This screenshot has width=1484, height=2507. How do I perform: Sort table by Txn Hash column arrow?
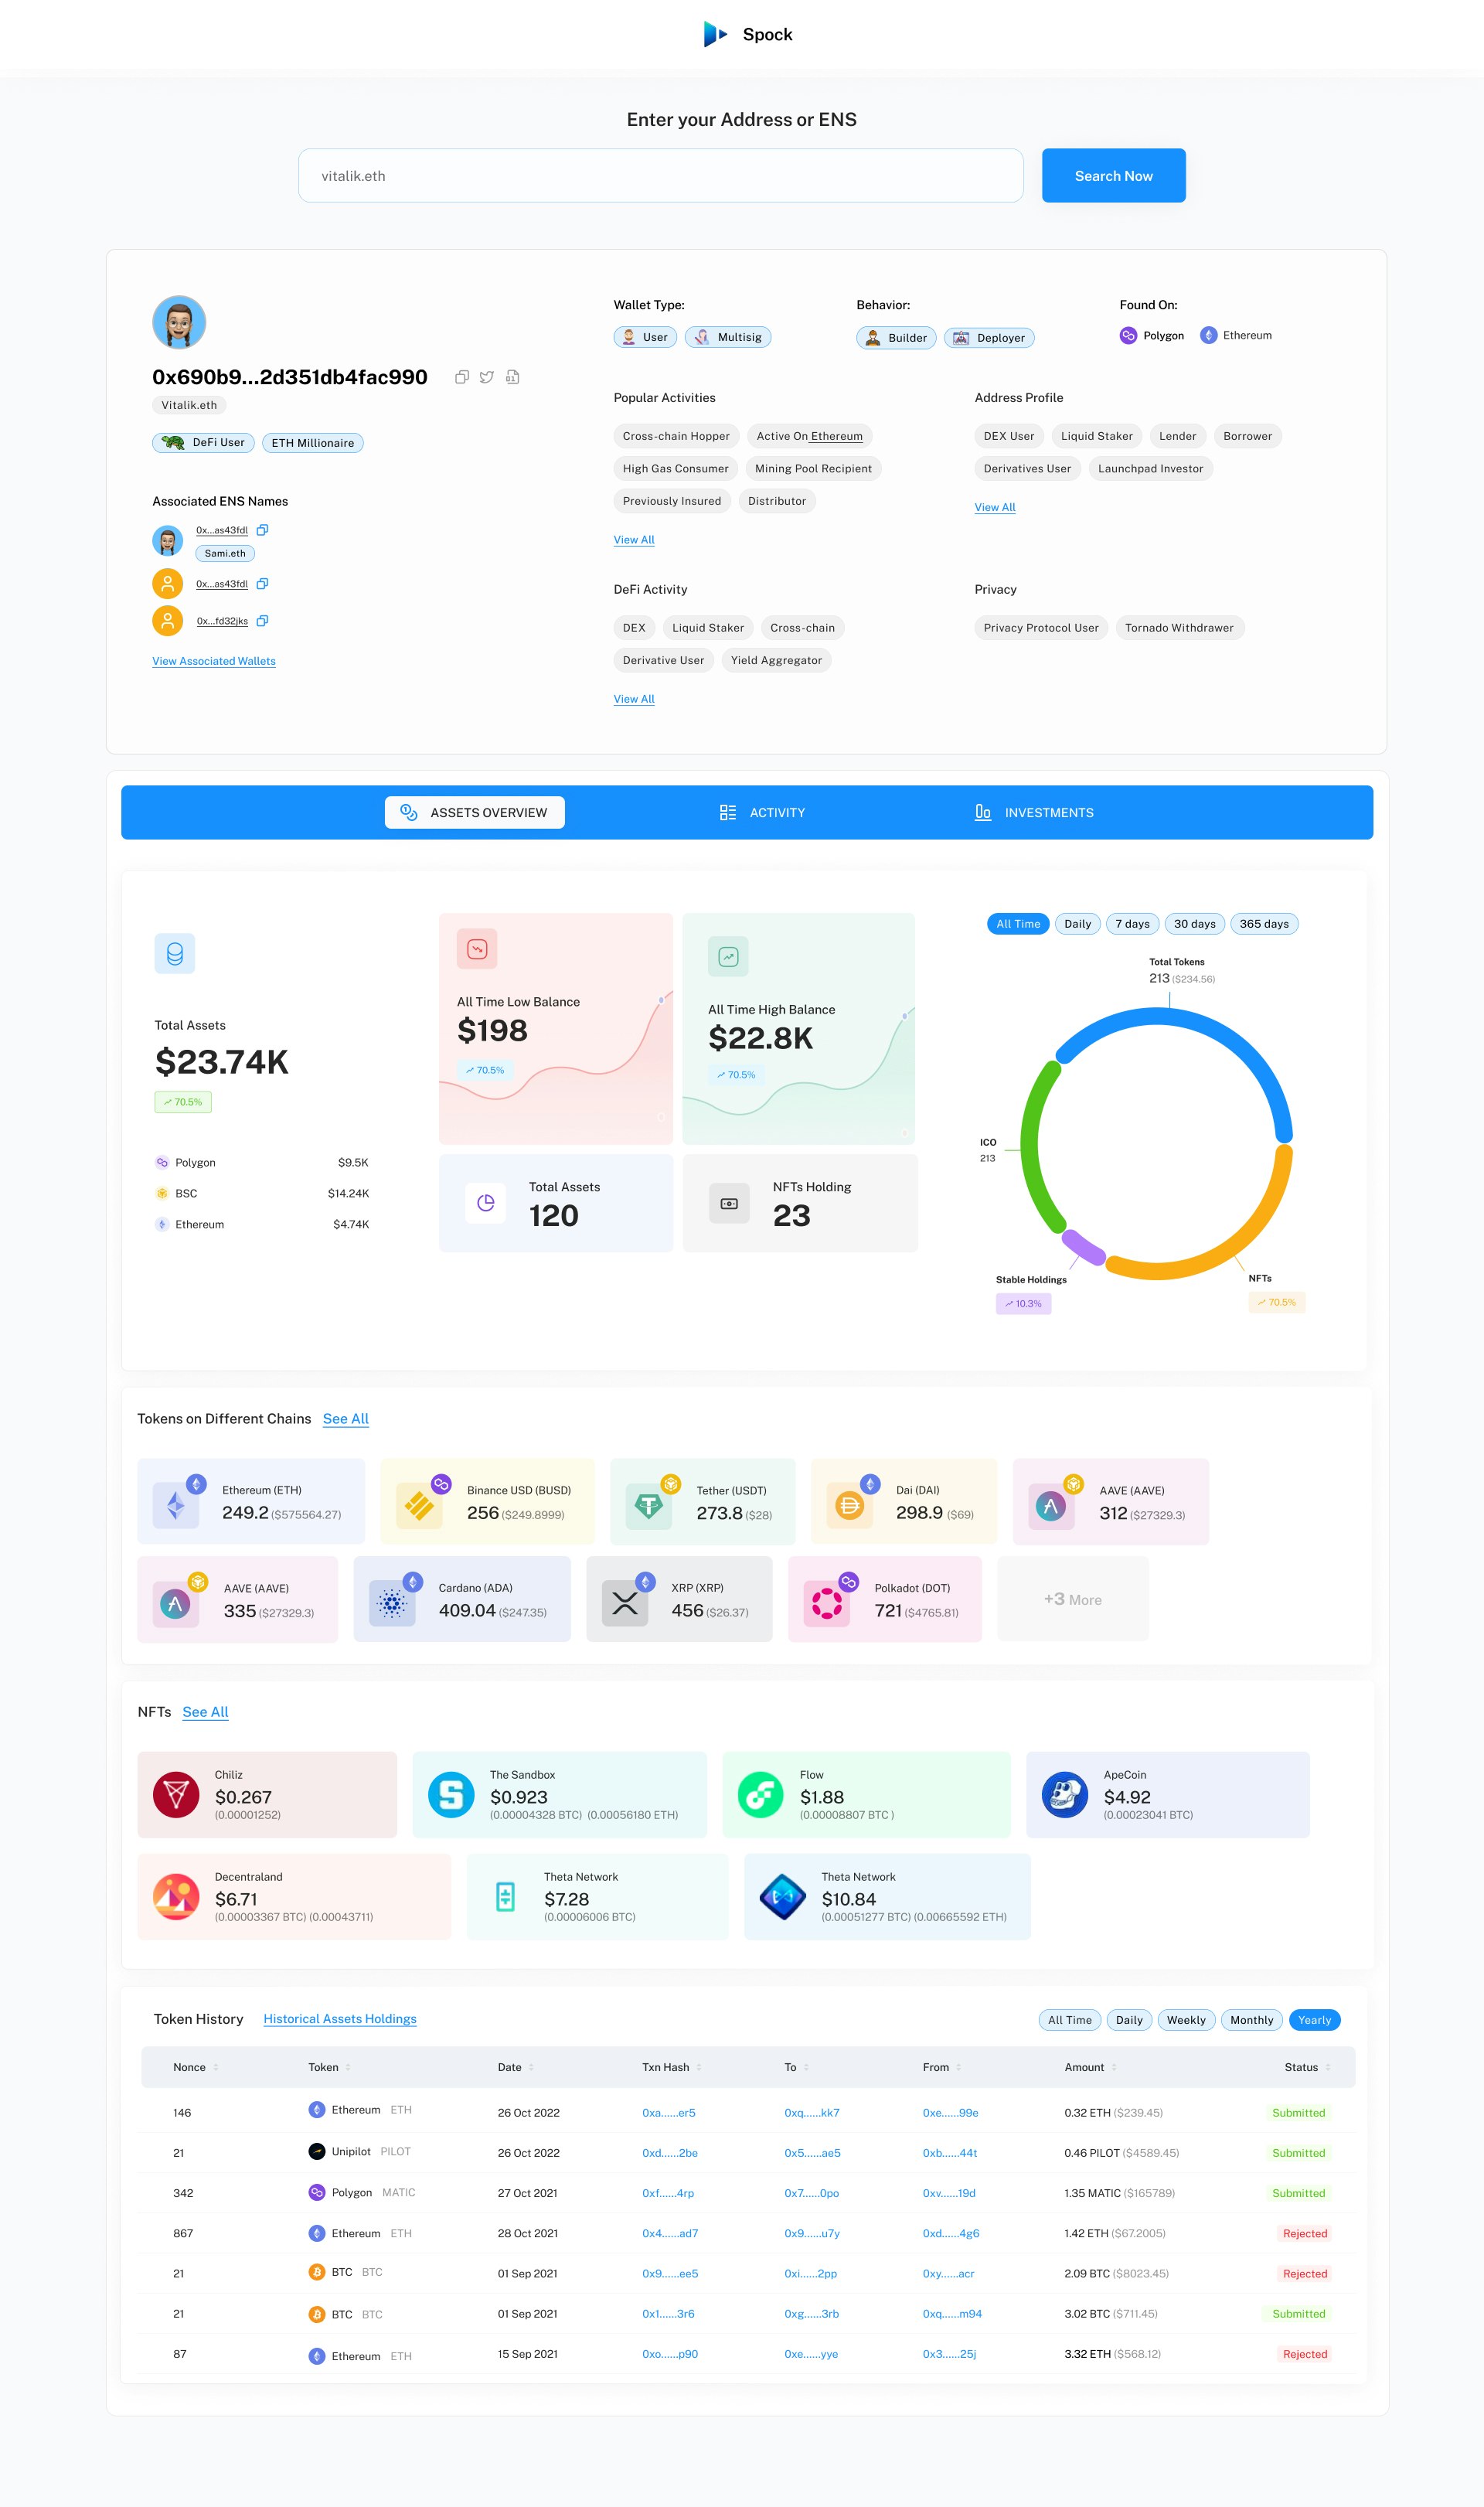(699, 2068)
